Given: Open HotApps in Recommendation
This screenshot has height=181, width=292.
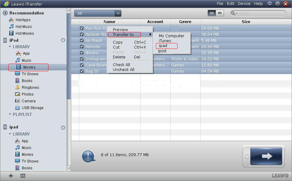Looking at the screenshot, I should [x=20, y=20].
